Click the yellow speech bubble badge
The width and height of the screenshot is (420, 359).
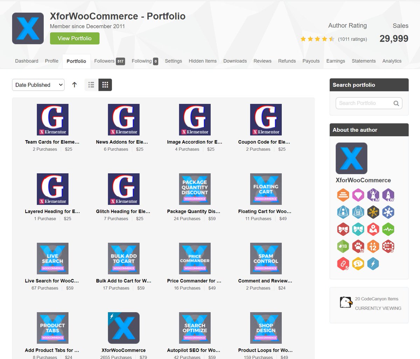coord(358,264)
